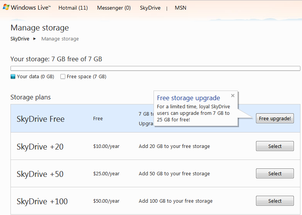Click the 'Your storage: 7 GB free of 7 GB' text

click(56, 59)
